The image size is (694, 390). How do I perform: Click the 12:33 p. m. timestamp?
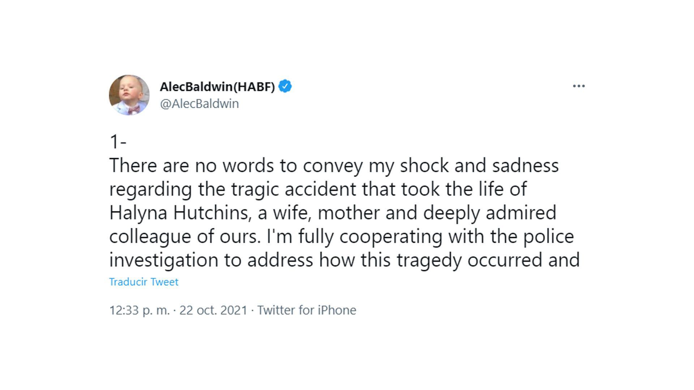[139, 310]
